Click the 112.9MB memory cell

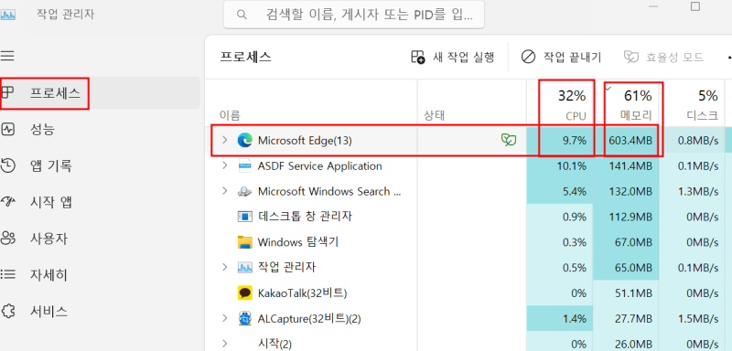626,217
